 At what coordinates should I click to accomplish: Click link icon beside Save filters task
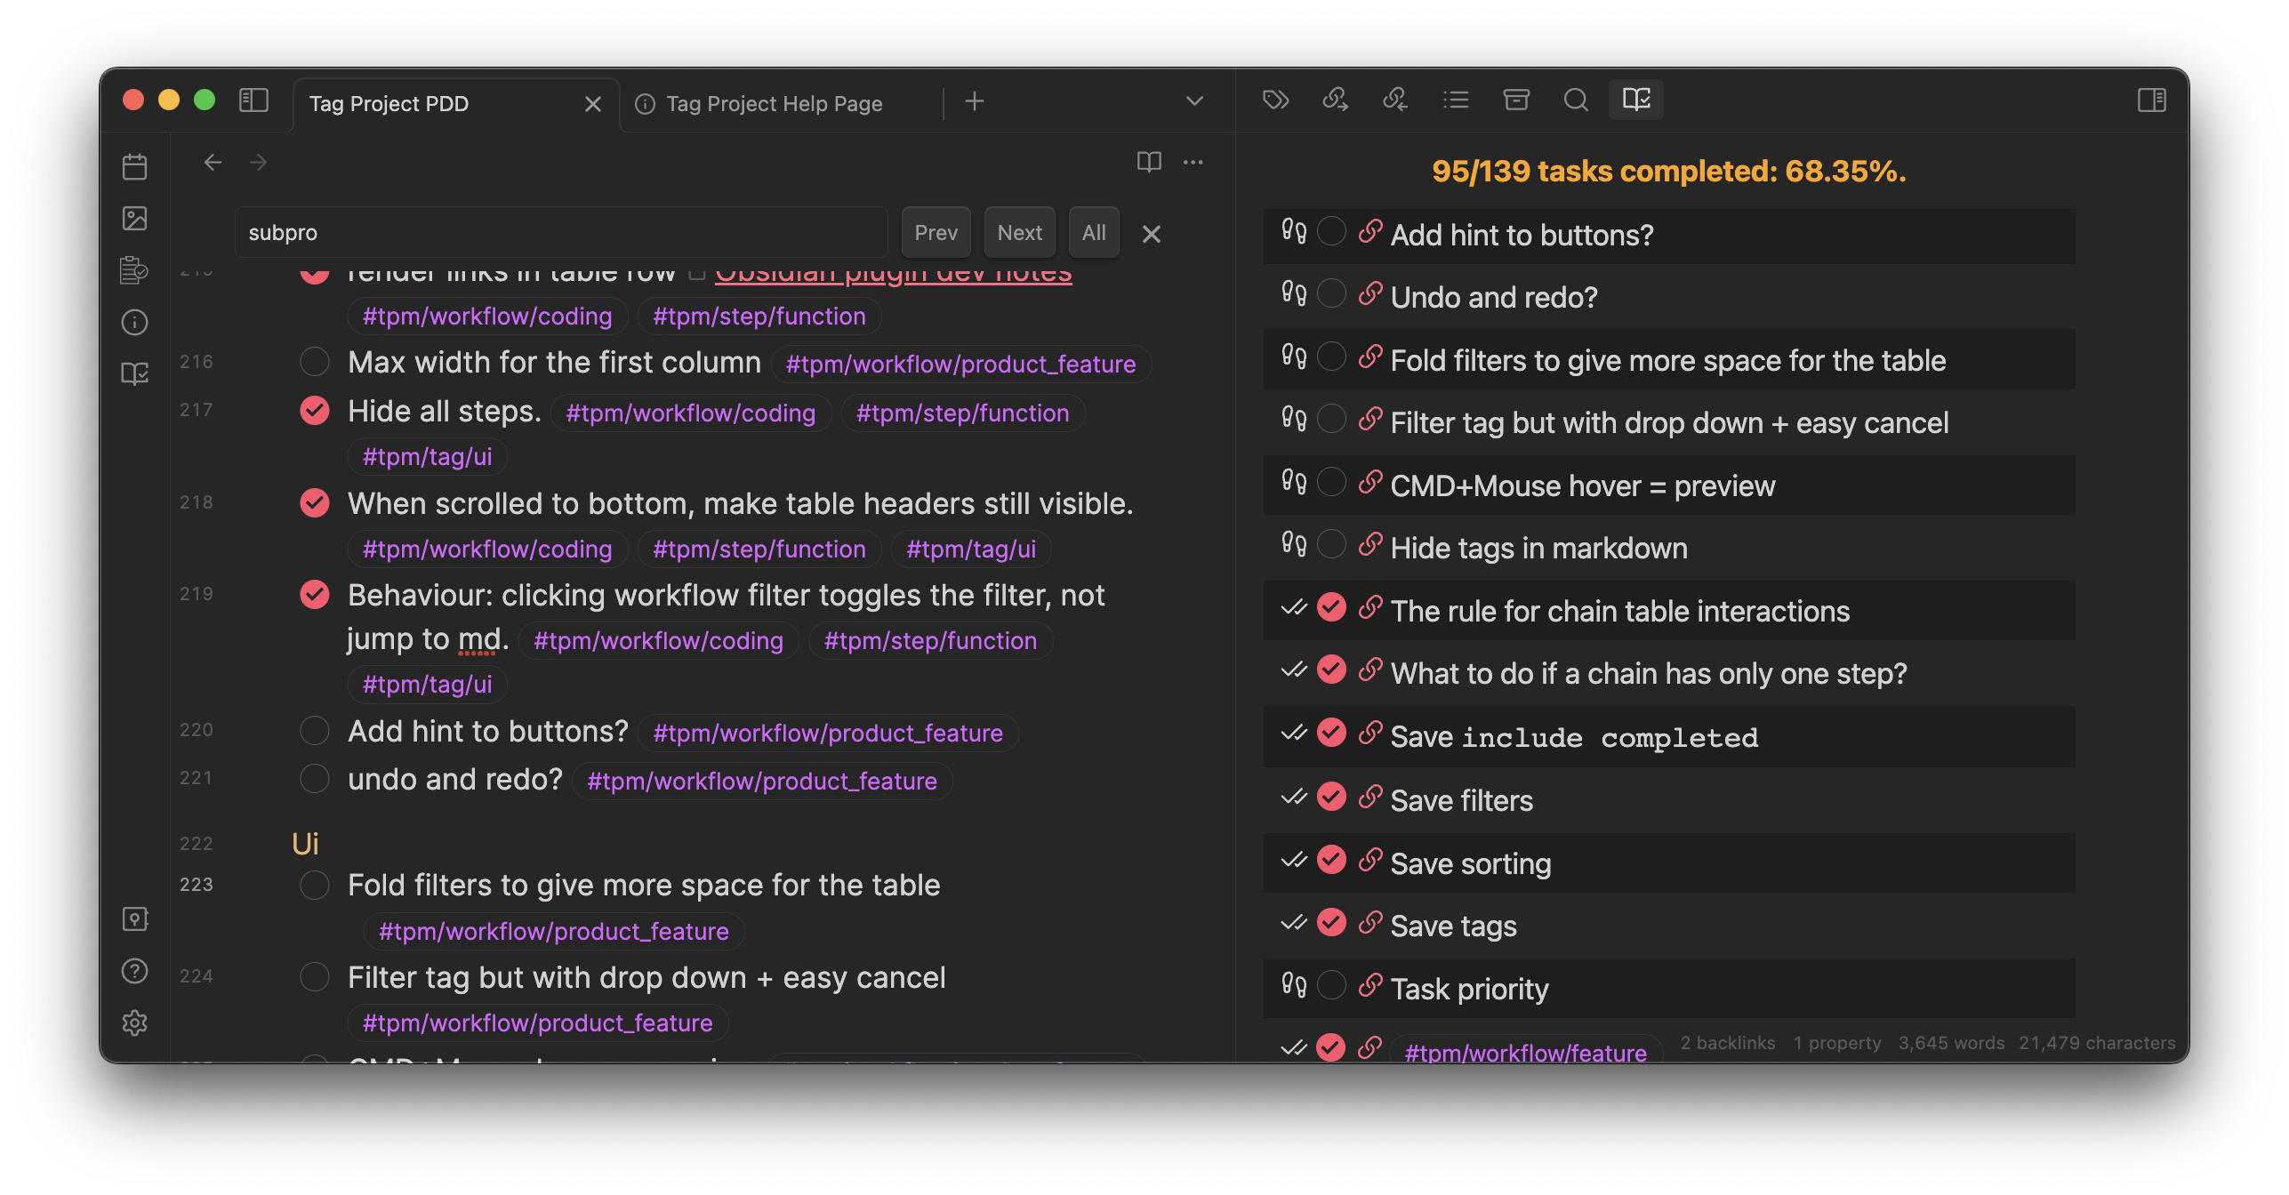(x=1370, y=798)
